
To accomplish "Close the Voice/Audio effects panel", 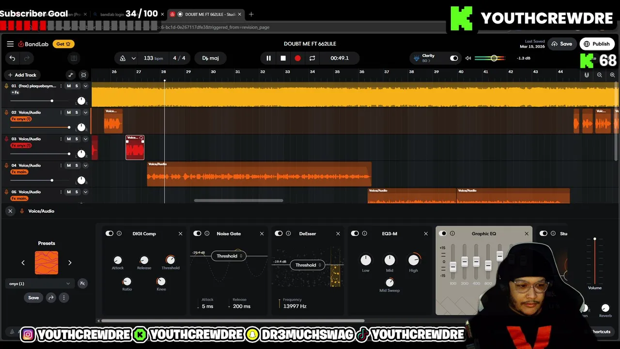I will [x=10, y=211].
